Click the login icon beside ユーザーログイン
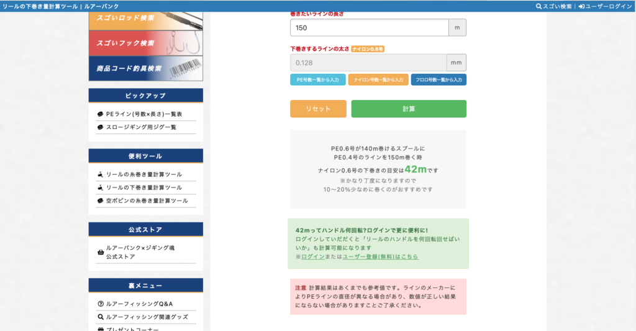This screenshot has width=636, height=331. pos(581,6)
